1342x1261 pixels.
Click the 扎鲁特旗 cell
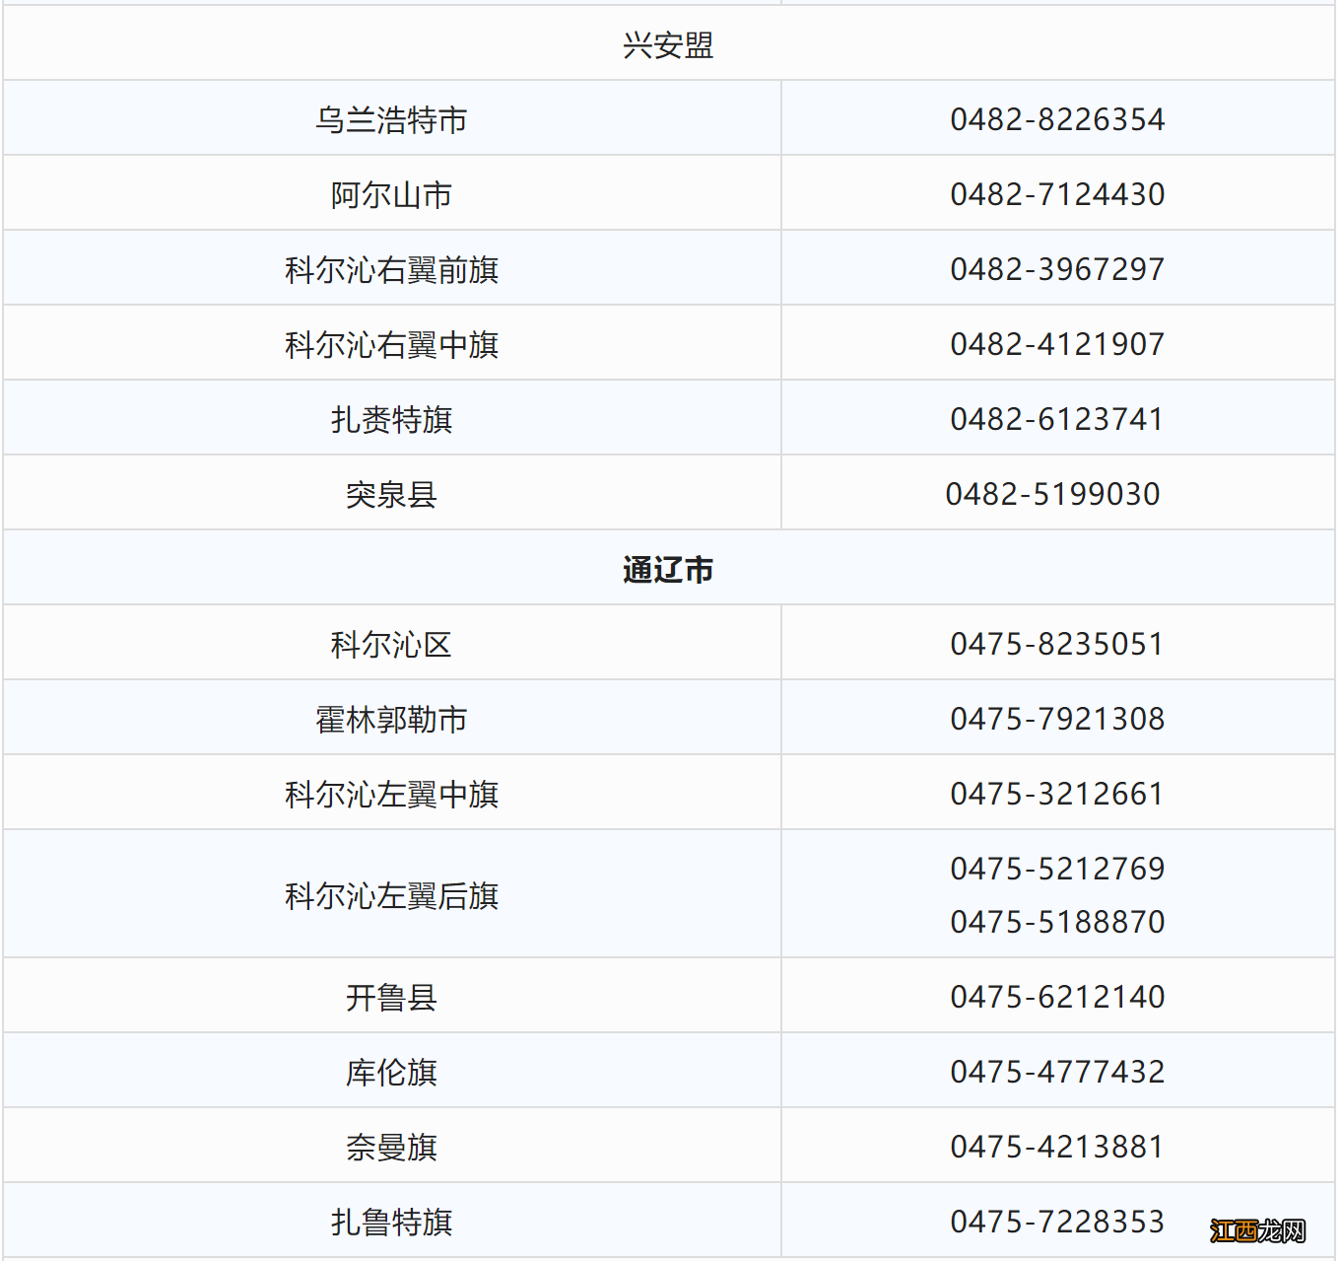pos(391,1222)
